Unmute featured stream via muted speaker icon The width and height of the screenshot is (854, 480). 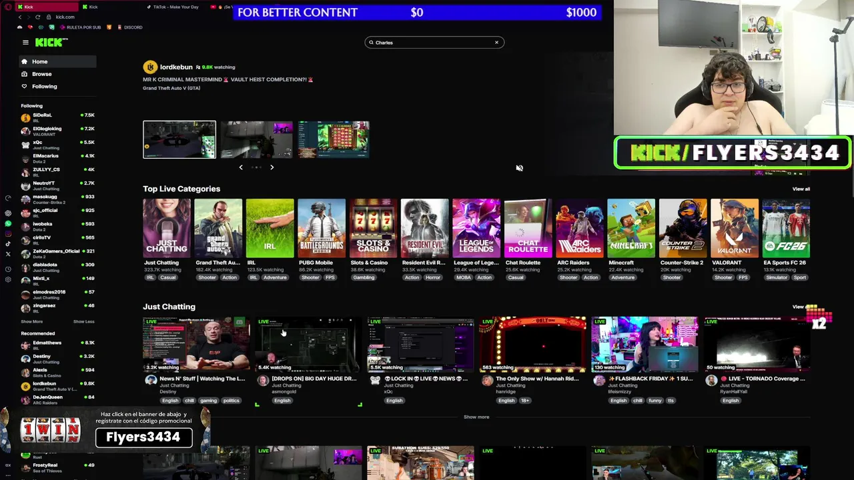coord(519,168)
